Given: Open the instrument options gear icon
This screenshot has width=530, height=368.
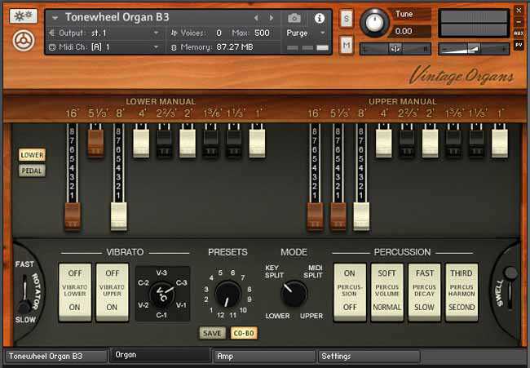Looking at the screenshot, I should pyautogui.click(x=24, y=16).
